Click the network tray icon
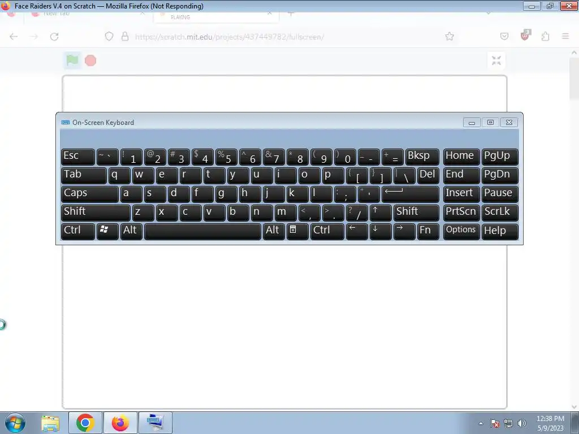Screen dimensions: 579x434 (508, 423)
